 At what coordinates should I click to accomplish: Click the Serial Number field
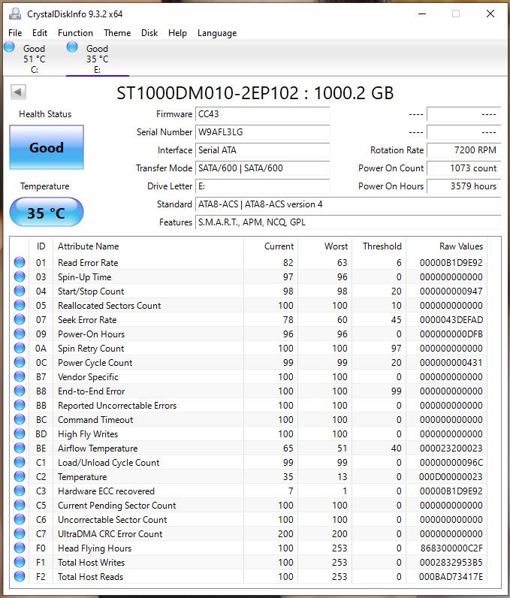[x=261, y=132]
